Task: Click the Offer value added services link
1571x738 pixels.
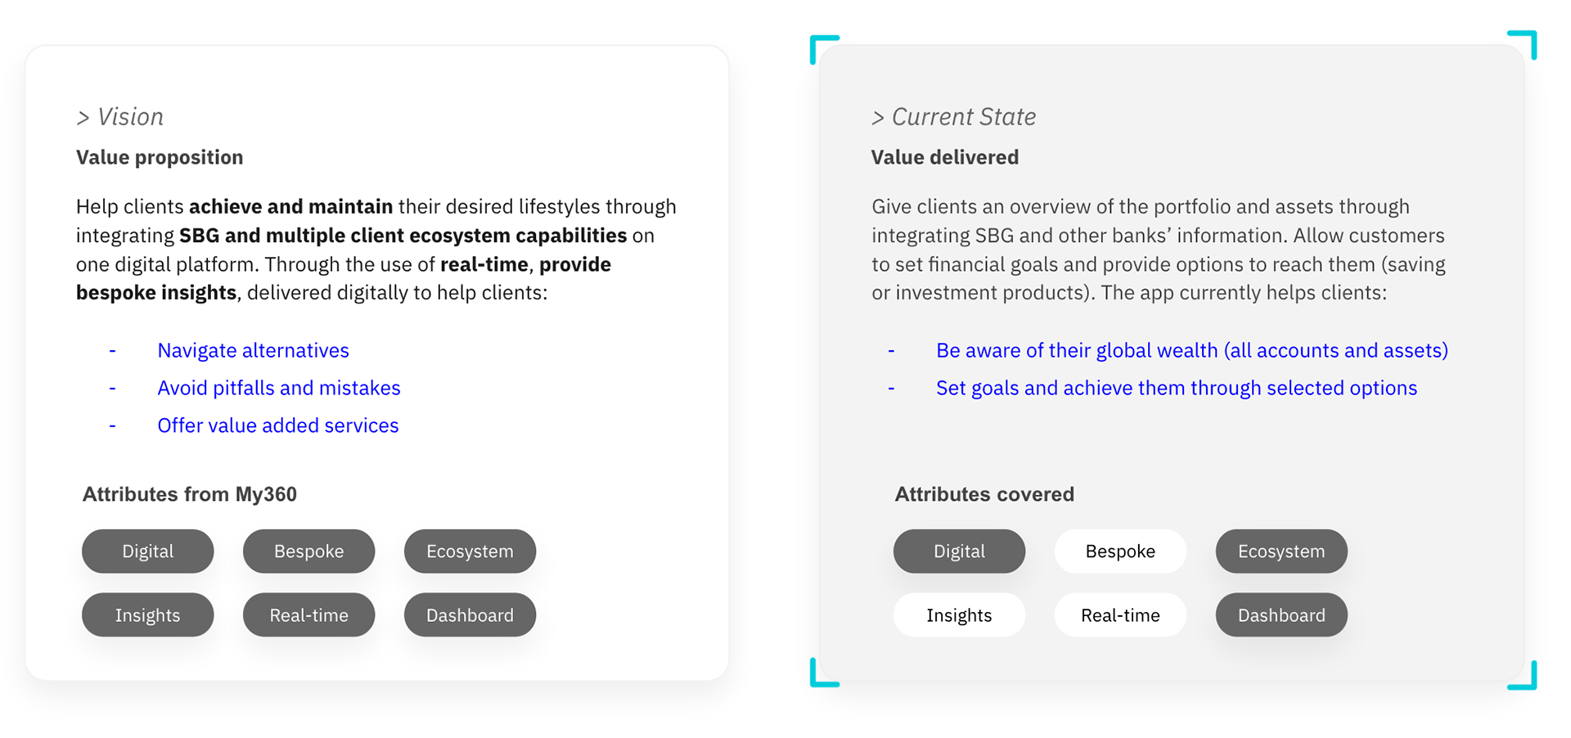Action: click(x=278, y=425)
